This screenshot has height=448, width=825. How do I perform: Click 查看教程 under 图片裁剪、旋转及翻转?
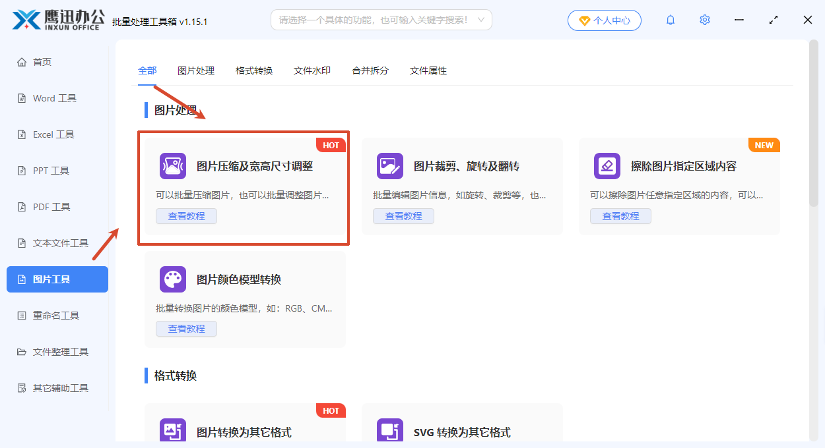[403, 216]
